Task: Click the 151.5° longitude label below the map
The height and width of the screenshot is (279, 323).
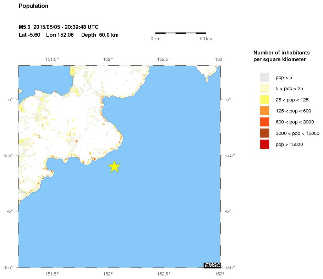Action: pyautogui.click(x=53, y=273)
